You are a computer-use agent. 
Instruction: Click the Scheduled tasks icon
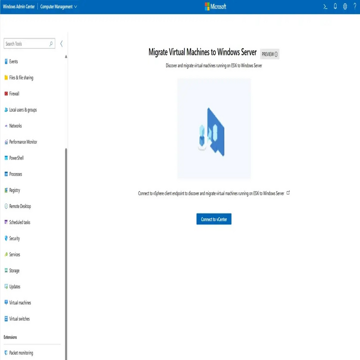coord(6,222)
